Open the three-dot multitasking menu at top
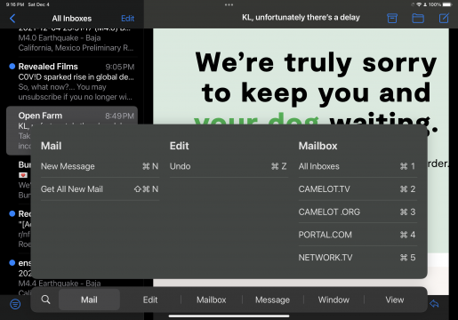This screenshot has width=458, height=320. tap(229, 4)
